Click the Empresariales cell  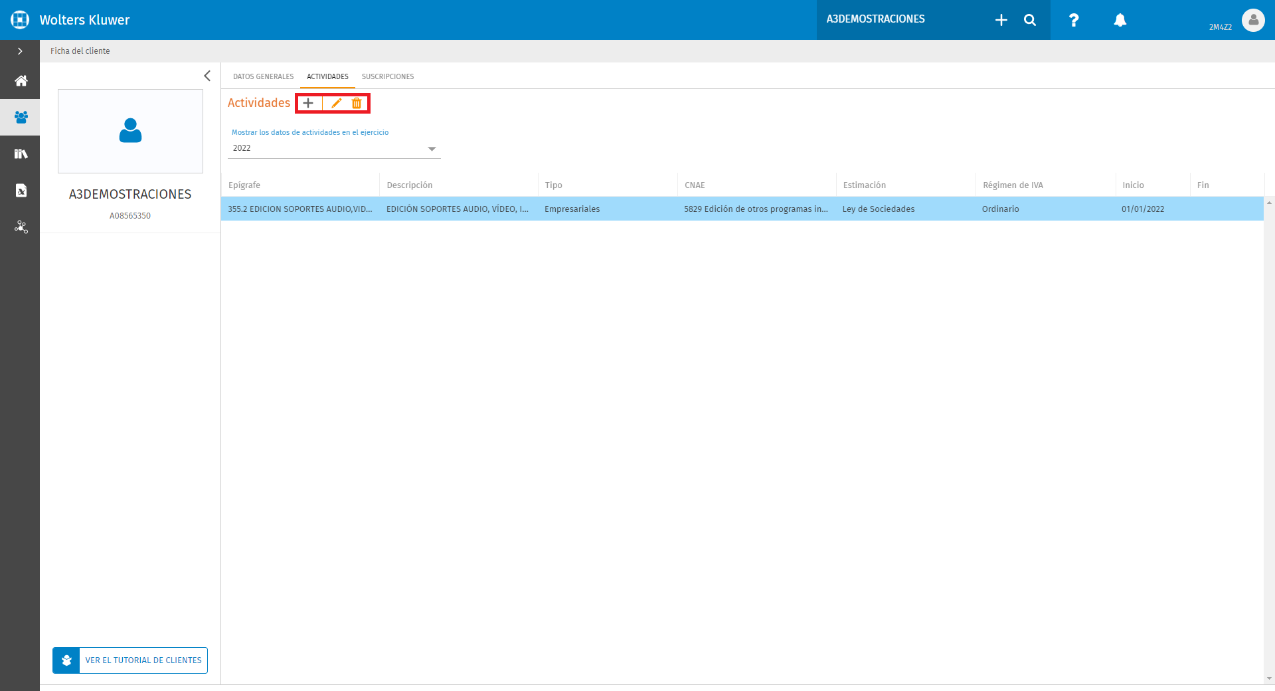(x=608, y=209)
